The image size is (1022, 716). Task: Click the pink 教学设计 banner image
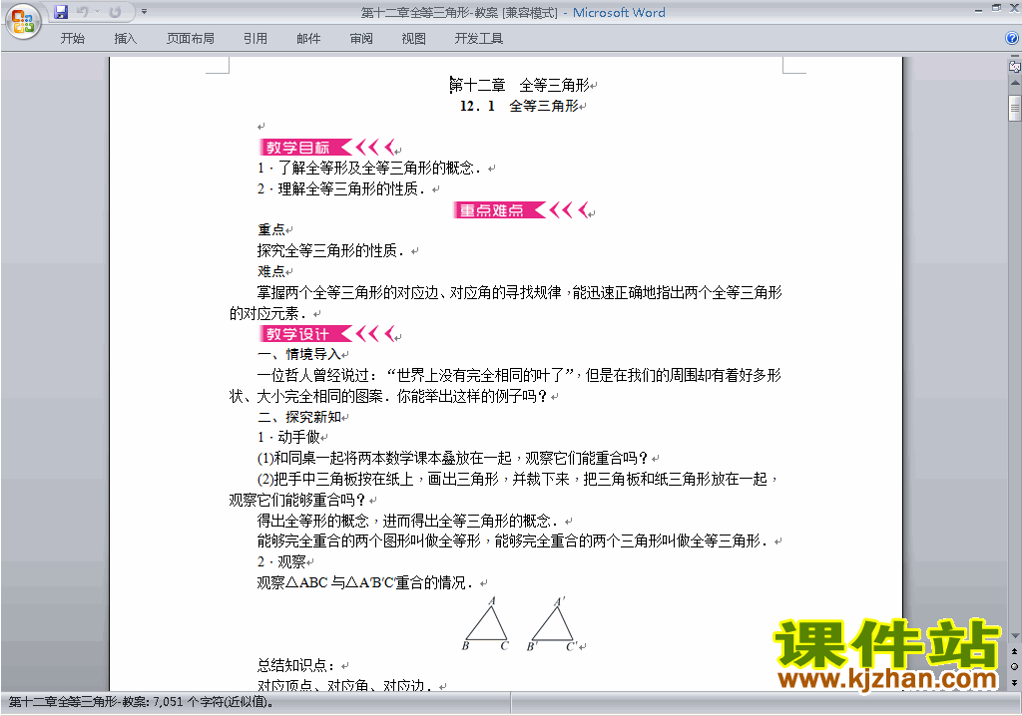coord(326,334)
